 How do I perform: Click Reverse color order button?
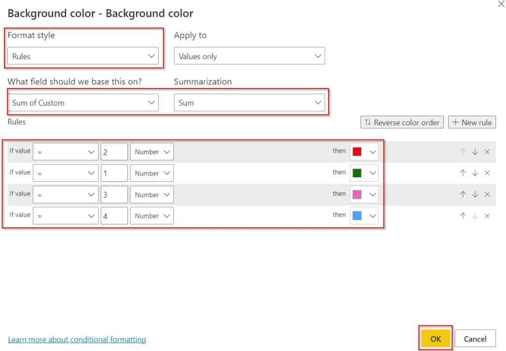[x=402, y=123]
